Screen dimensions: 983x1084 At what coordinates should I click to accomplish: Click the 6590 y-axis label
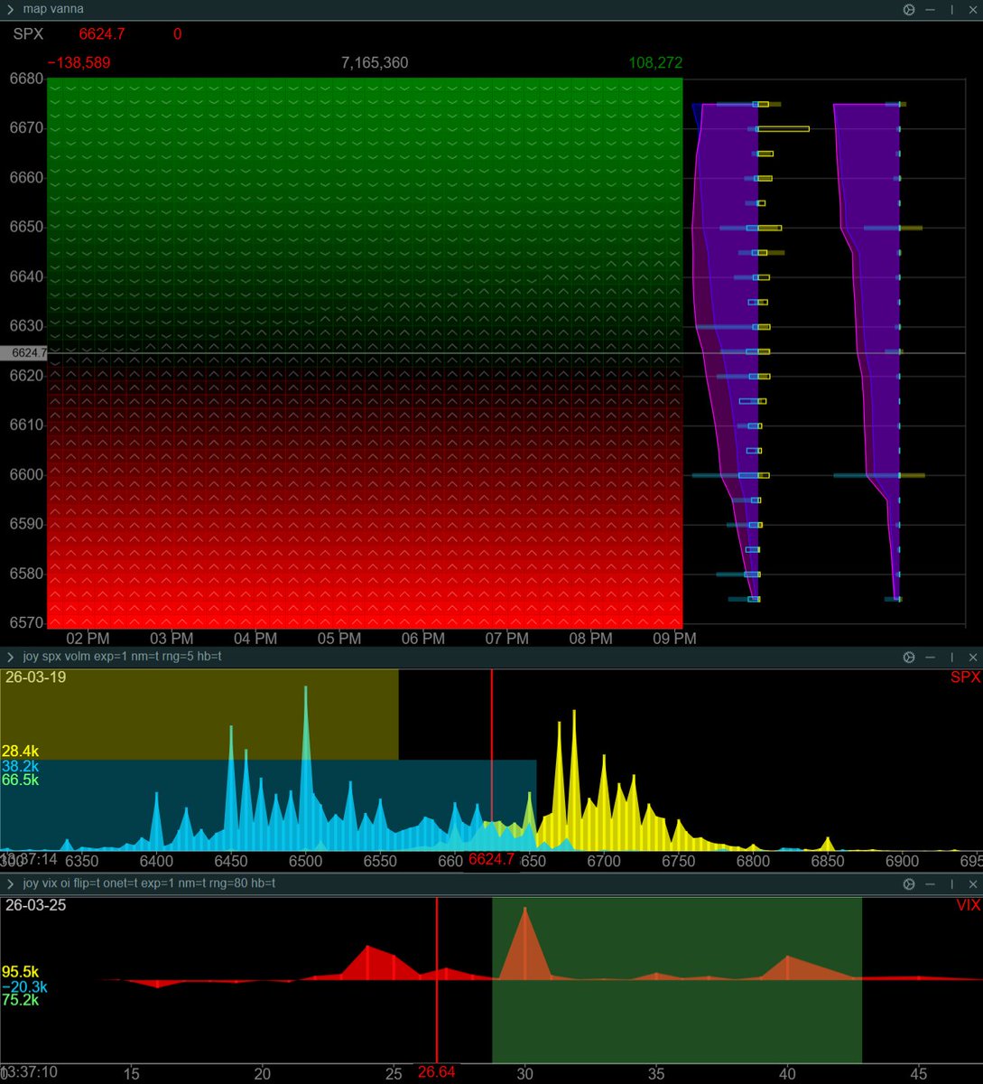coord(26,524)
